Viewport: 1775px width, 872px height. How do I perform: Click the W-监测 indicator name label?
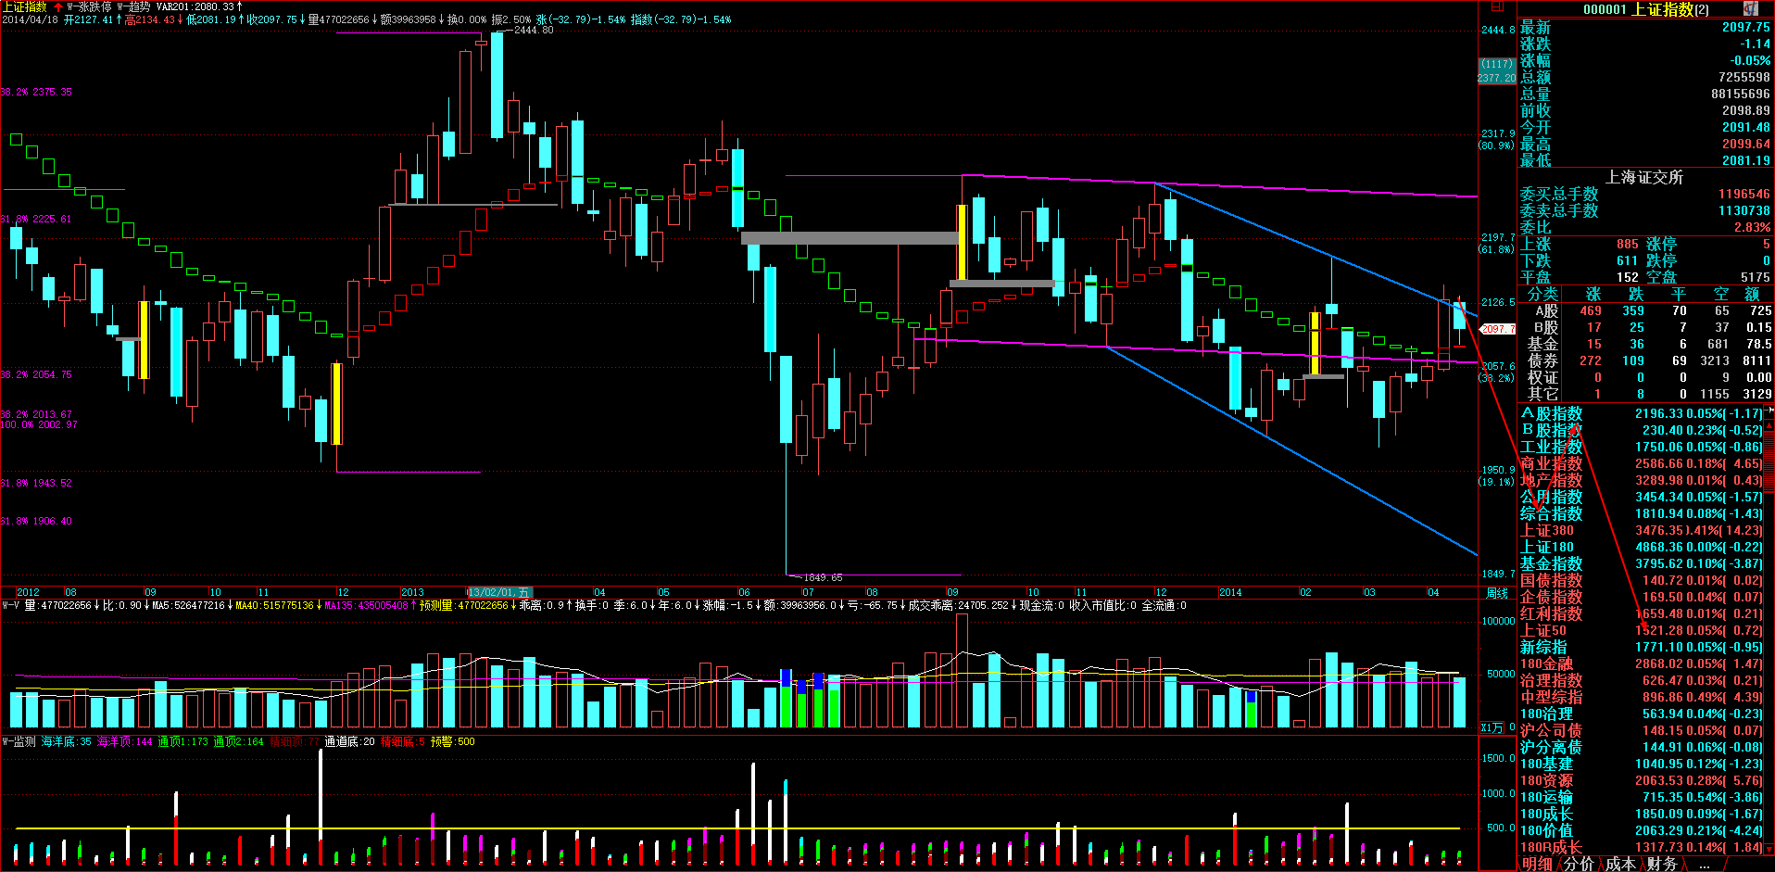coord(19,741)
